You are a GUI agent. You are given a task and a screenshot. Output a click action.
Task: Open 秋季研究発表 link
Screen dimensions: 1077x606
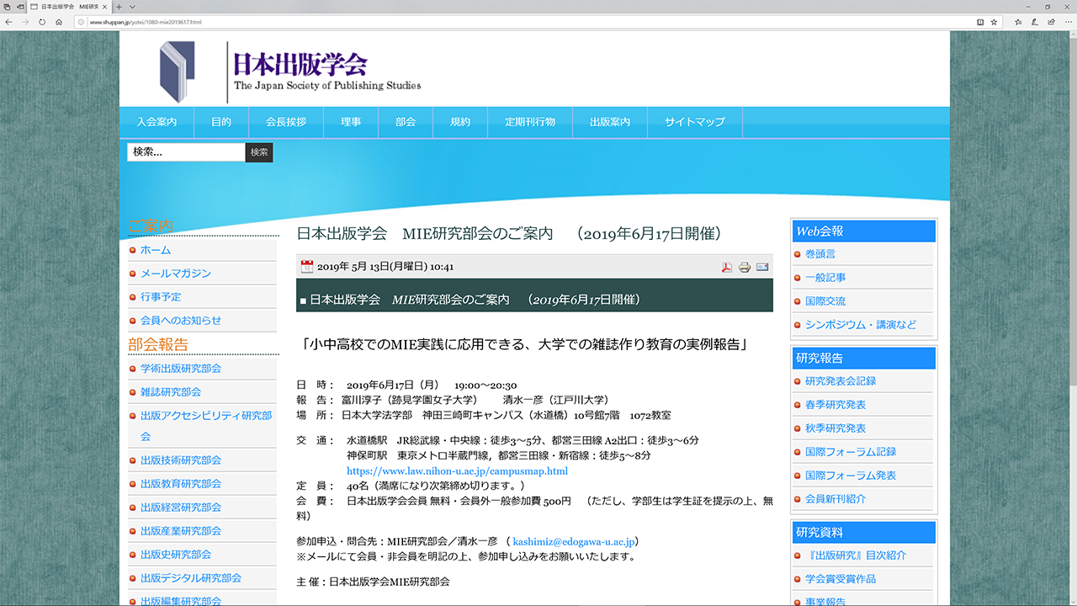coord(836,428)
